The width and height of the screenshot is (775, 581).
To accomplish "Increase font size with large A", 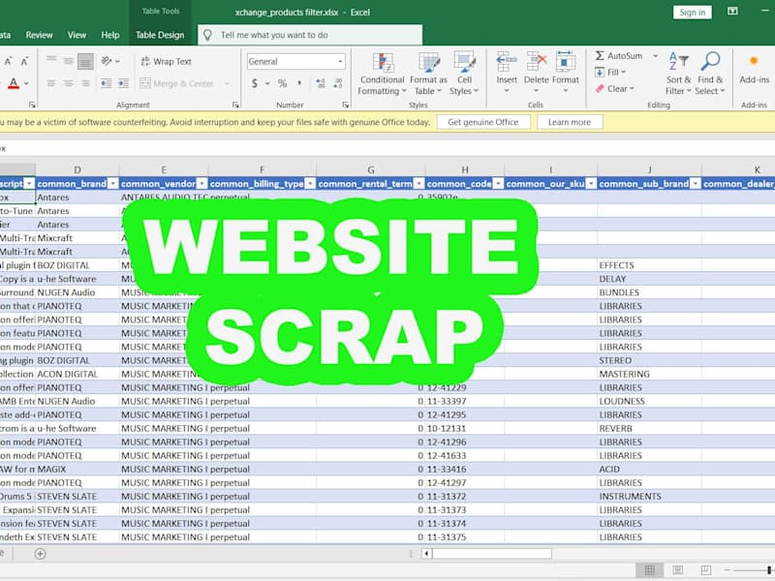I will (8, 61).
